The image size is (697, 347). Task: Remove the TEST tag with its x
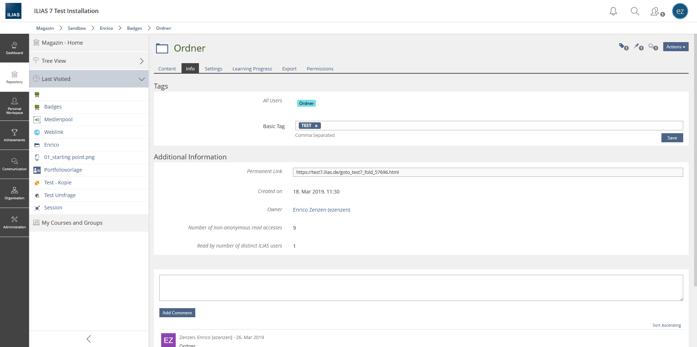(316, 126)
